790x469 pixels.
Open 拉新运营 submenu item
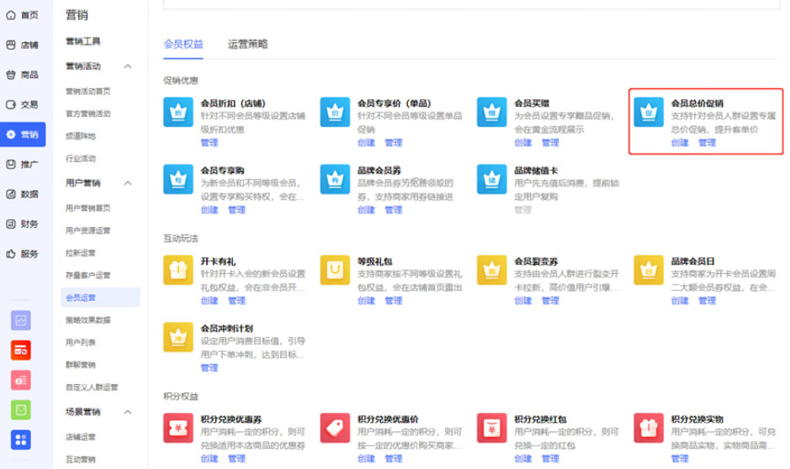click(81, 253)
